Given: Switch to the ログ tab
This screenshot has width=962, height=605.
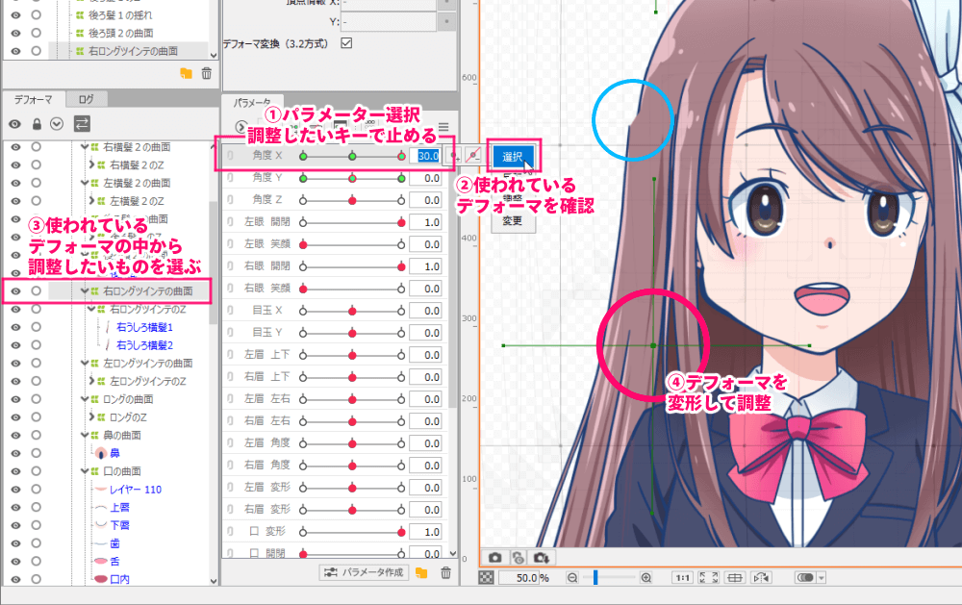Looking at the screenshot, I should 86,99.
